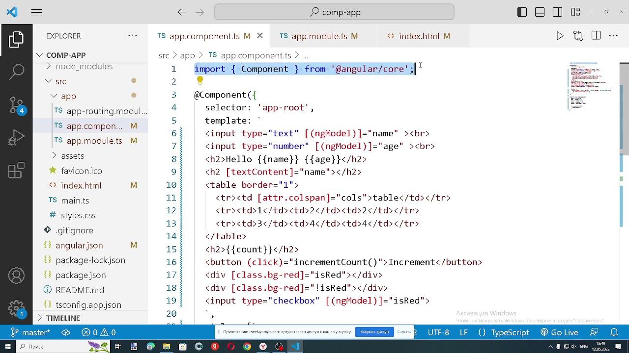The image size is (629, 353).
Task: Open package-lock.json file
Action: pyautogui.click(x=90, y=260)
